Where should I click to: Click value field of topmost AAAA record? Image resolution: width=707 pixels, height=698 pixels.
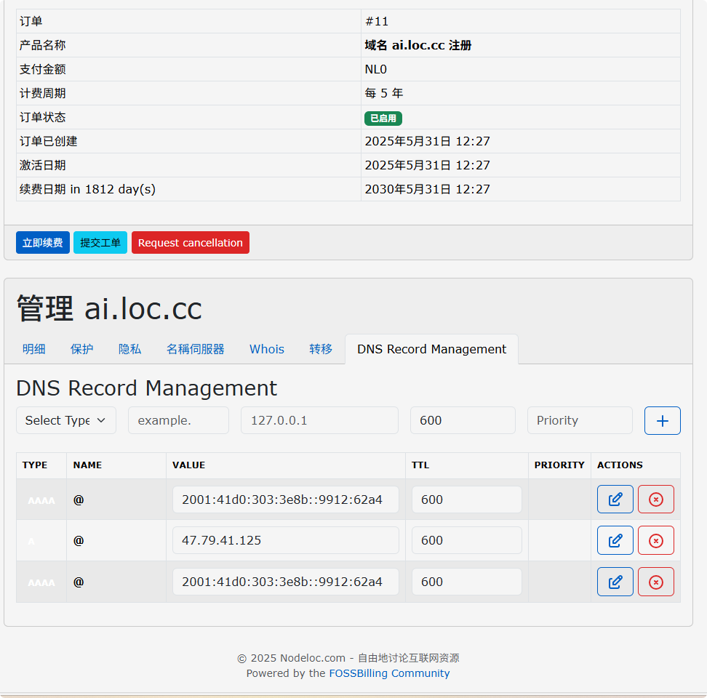pyautogui.click(x=286, y=500)
